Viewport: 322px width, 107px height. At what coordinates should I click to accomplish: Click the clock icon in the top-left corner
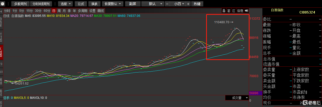(x=2, y=4)
